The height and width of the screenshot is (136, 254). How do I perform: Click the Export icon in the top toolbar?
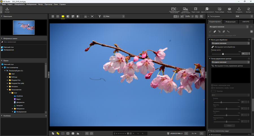248,10
